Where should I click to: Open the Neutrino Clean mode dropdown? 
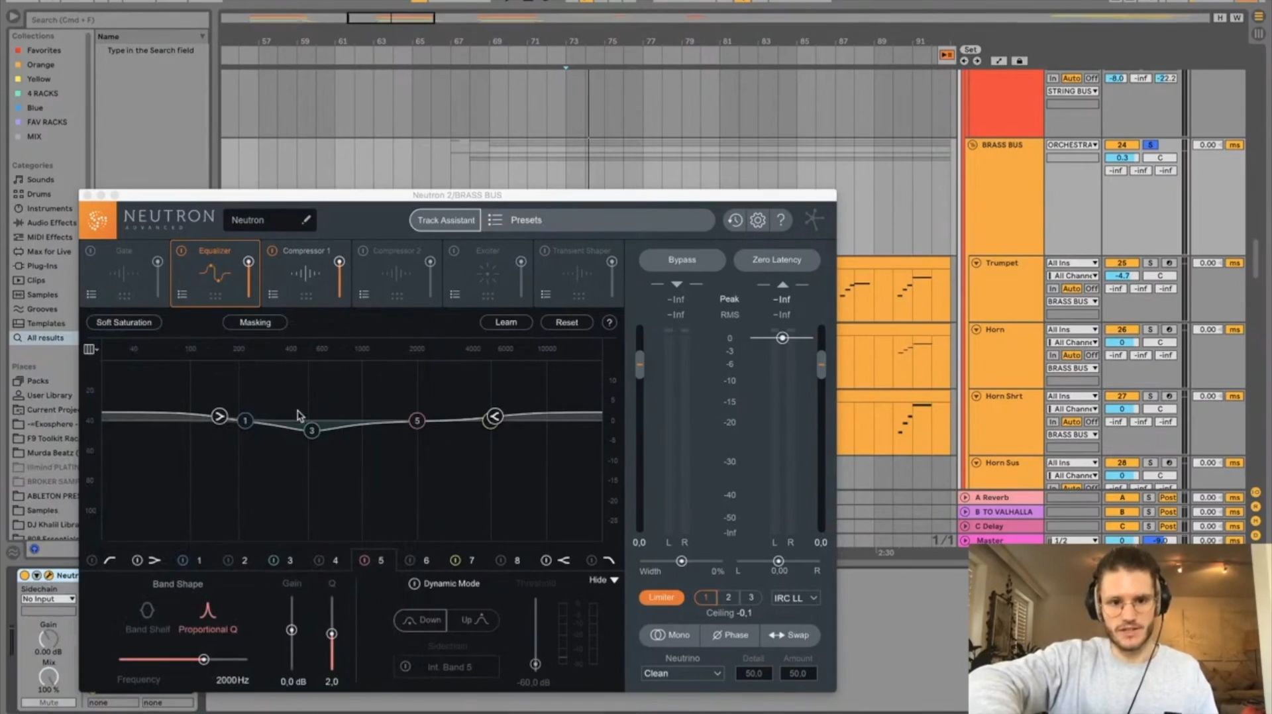coord(682,674)
